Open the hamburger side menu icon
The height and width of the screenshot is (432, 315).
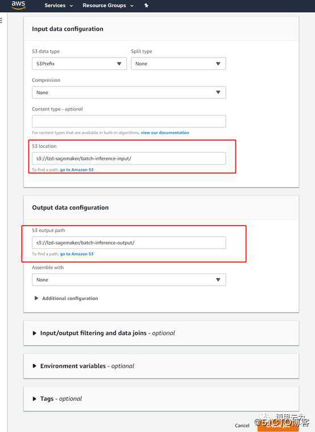[x=1, y=20]
